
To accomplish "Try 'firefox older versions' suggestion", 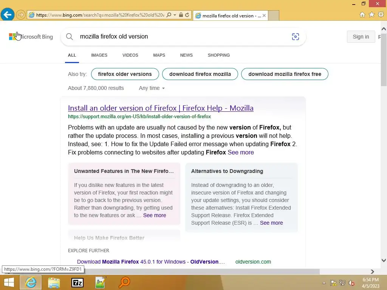I will click(x=125, y=74).
